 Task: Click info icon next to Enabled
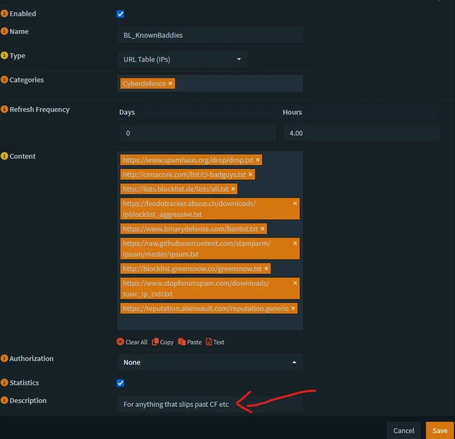(4, 13)
